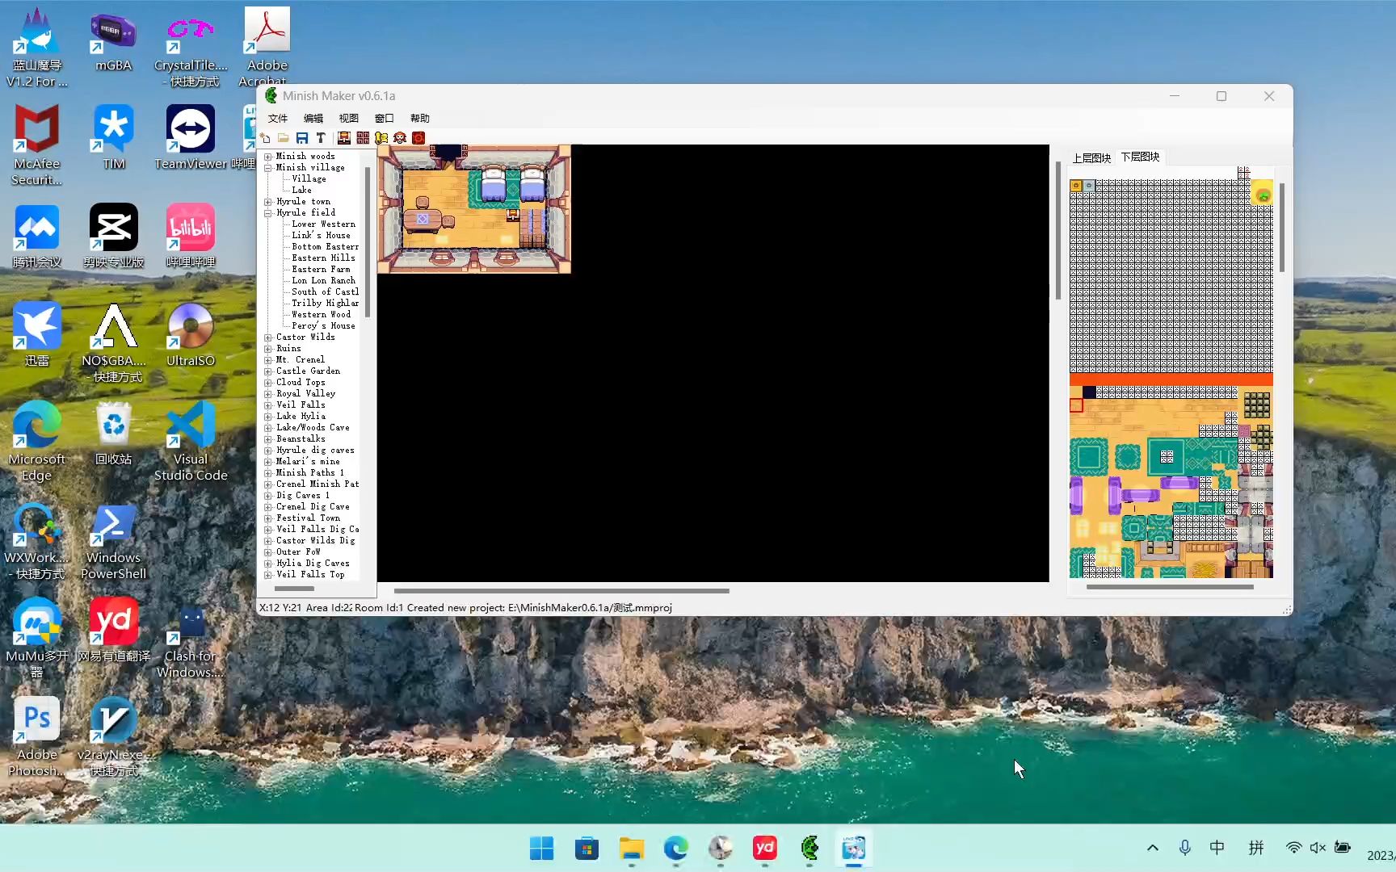The image size is (1396, 872).
Task: Select the Lower Western room entry
Action: point(323,224)
